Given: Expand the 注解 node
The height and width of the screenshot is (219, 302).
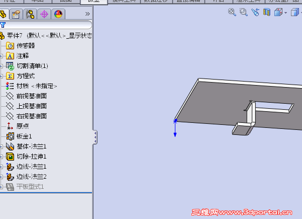Looking at the screenshot, I should tap(1, 56).
